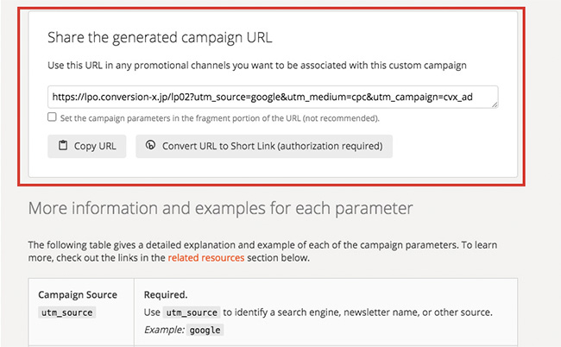Select the Campaign Source table cell label
Viewport: 561px width, 347px height.
[x=79, y=294]
